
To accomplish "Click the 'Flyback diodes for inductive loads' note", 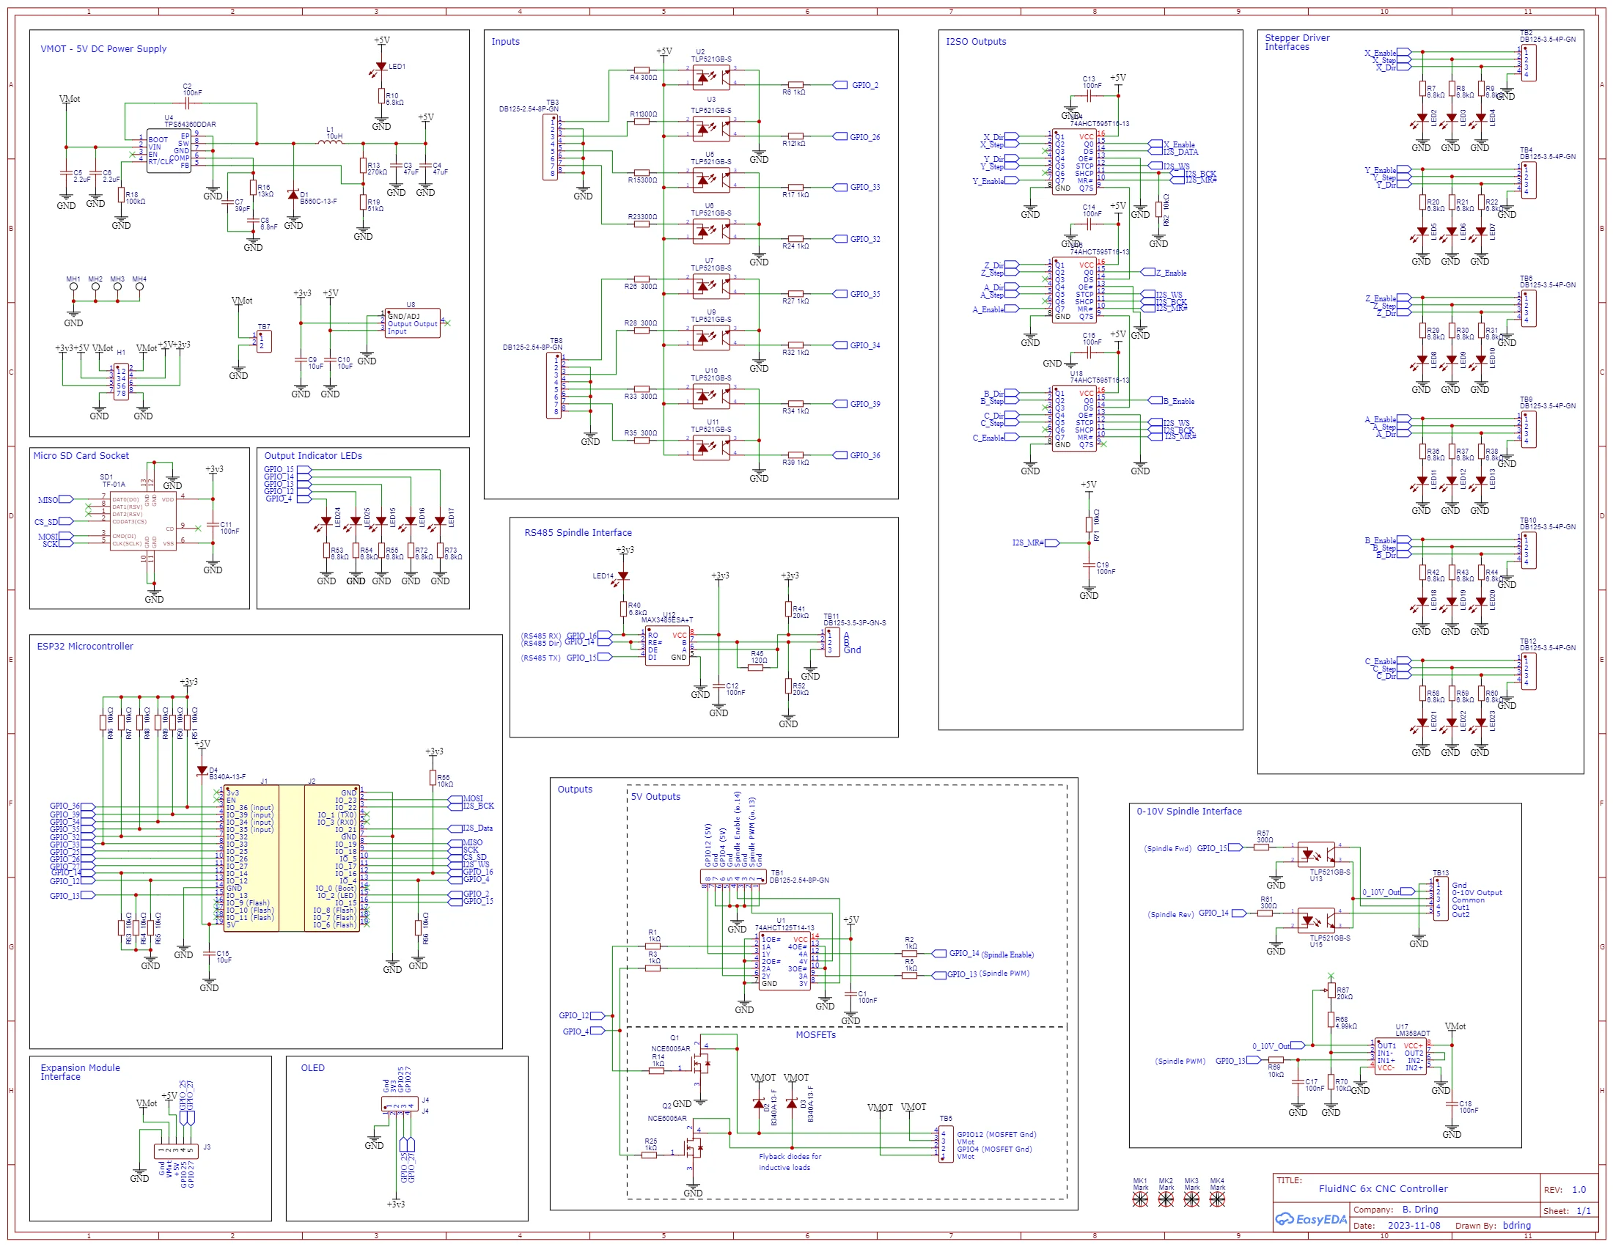I will 790,1162.
